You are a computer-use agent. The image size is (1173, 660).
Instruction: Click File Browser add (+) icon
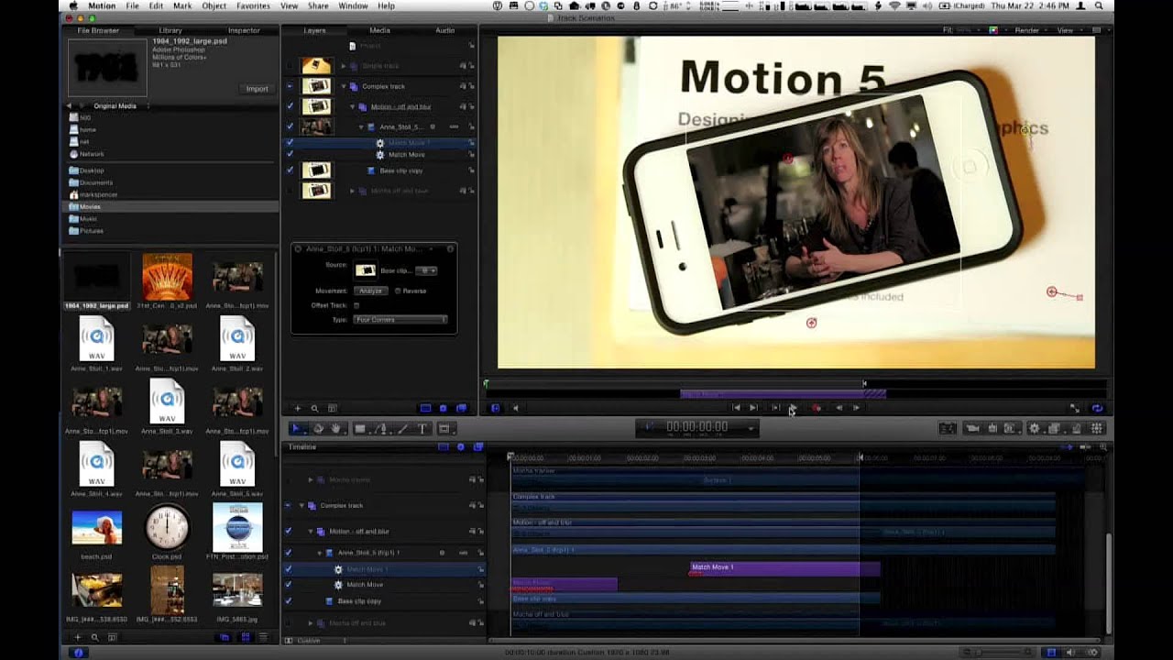coord(77,637)
